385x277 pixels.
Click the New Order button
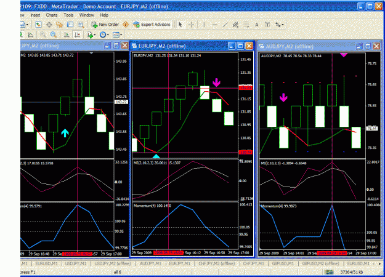pyautogui.click(x=105, y=25)
